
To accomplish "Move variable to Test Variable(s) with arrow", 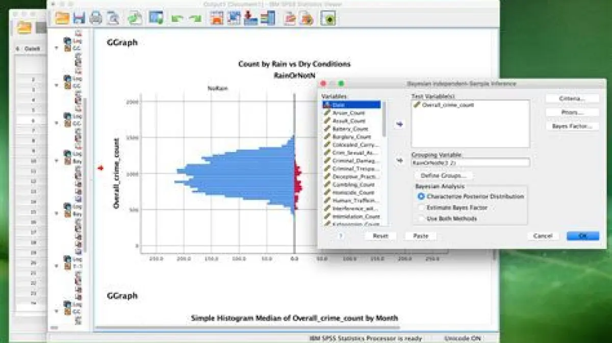I will coord(399,124).
